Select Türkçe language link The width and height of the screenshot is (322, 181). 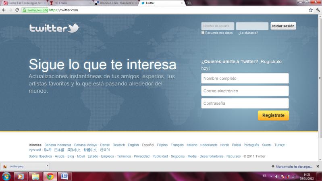tap(280, 145)
